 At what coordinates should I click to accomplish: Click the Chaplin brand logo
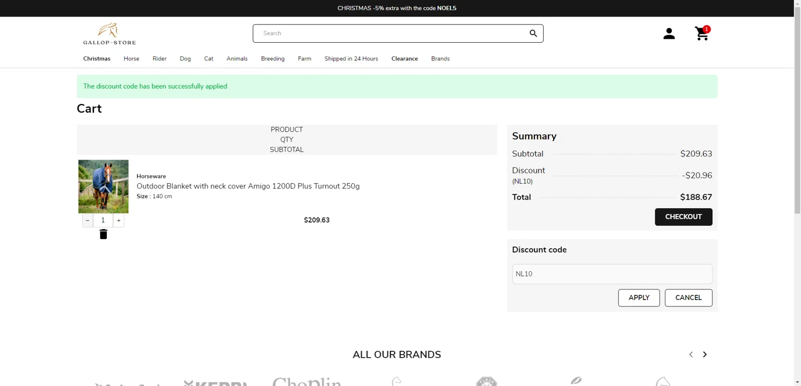(x=307, y=381)
